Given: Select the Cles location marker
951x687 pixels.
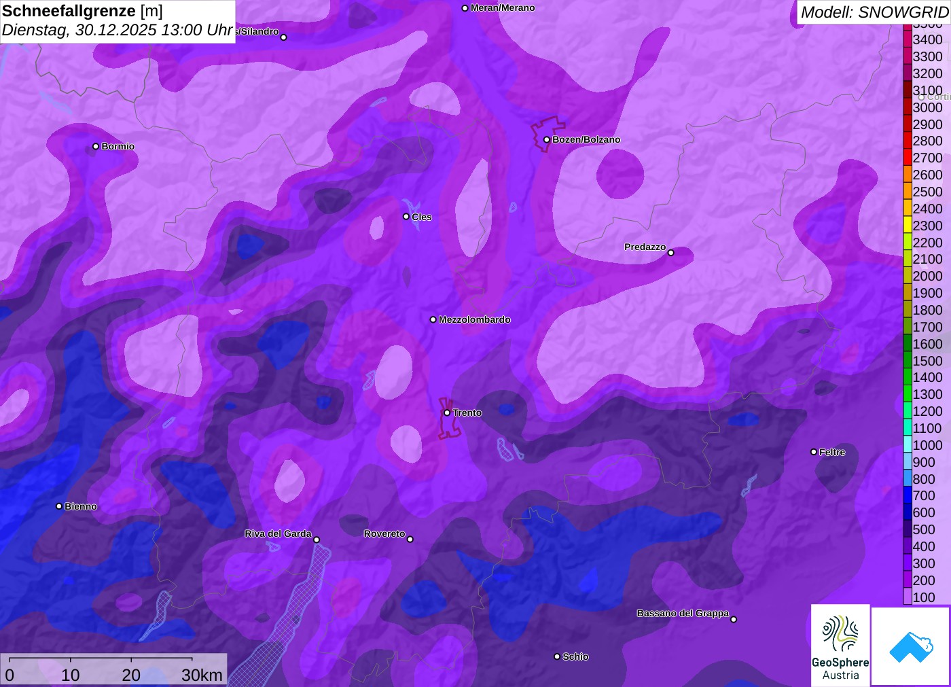Looking at the screenshot, I should pos(406,217).
